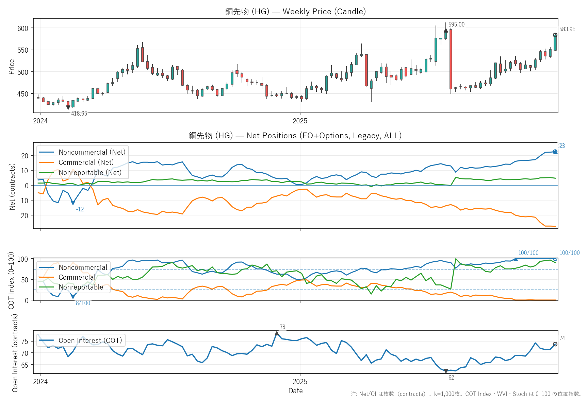588x401 pixels.
Task: Click the orange swatch in the COT Index legend
Action: coord(47,277)
